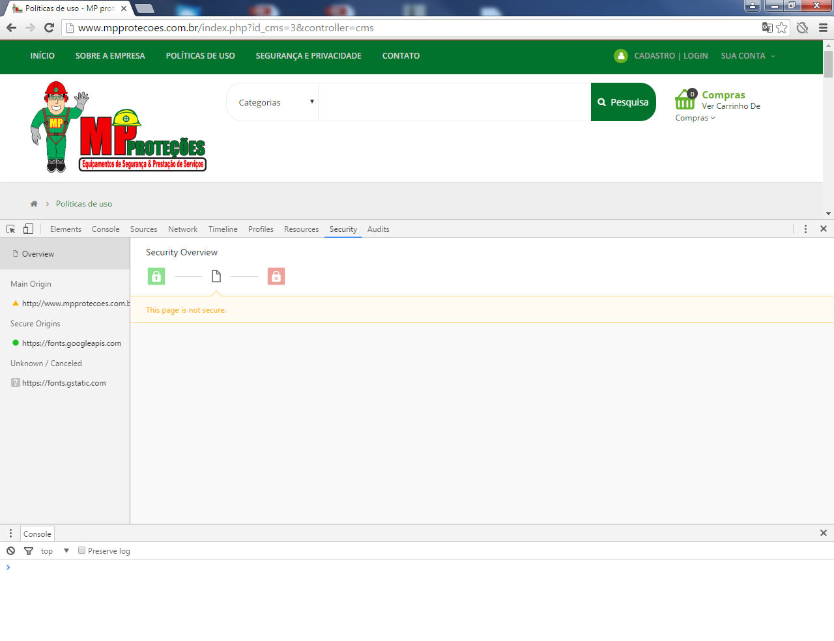Screen dimensions: 834x641
Task: Select the fonts.googleapis.com secure origin
Action: [x=65, y=343]
